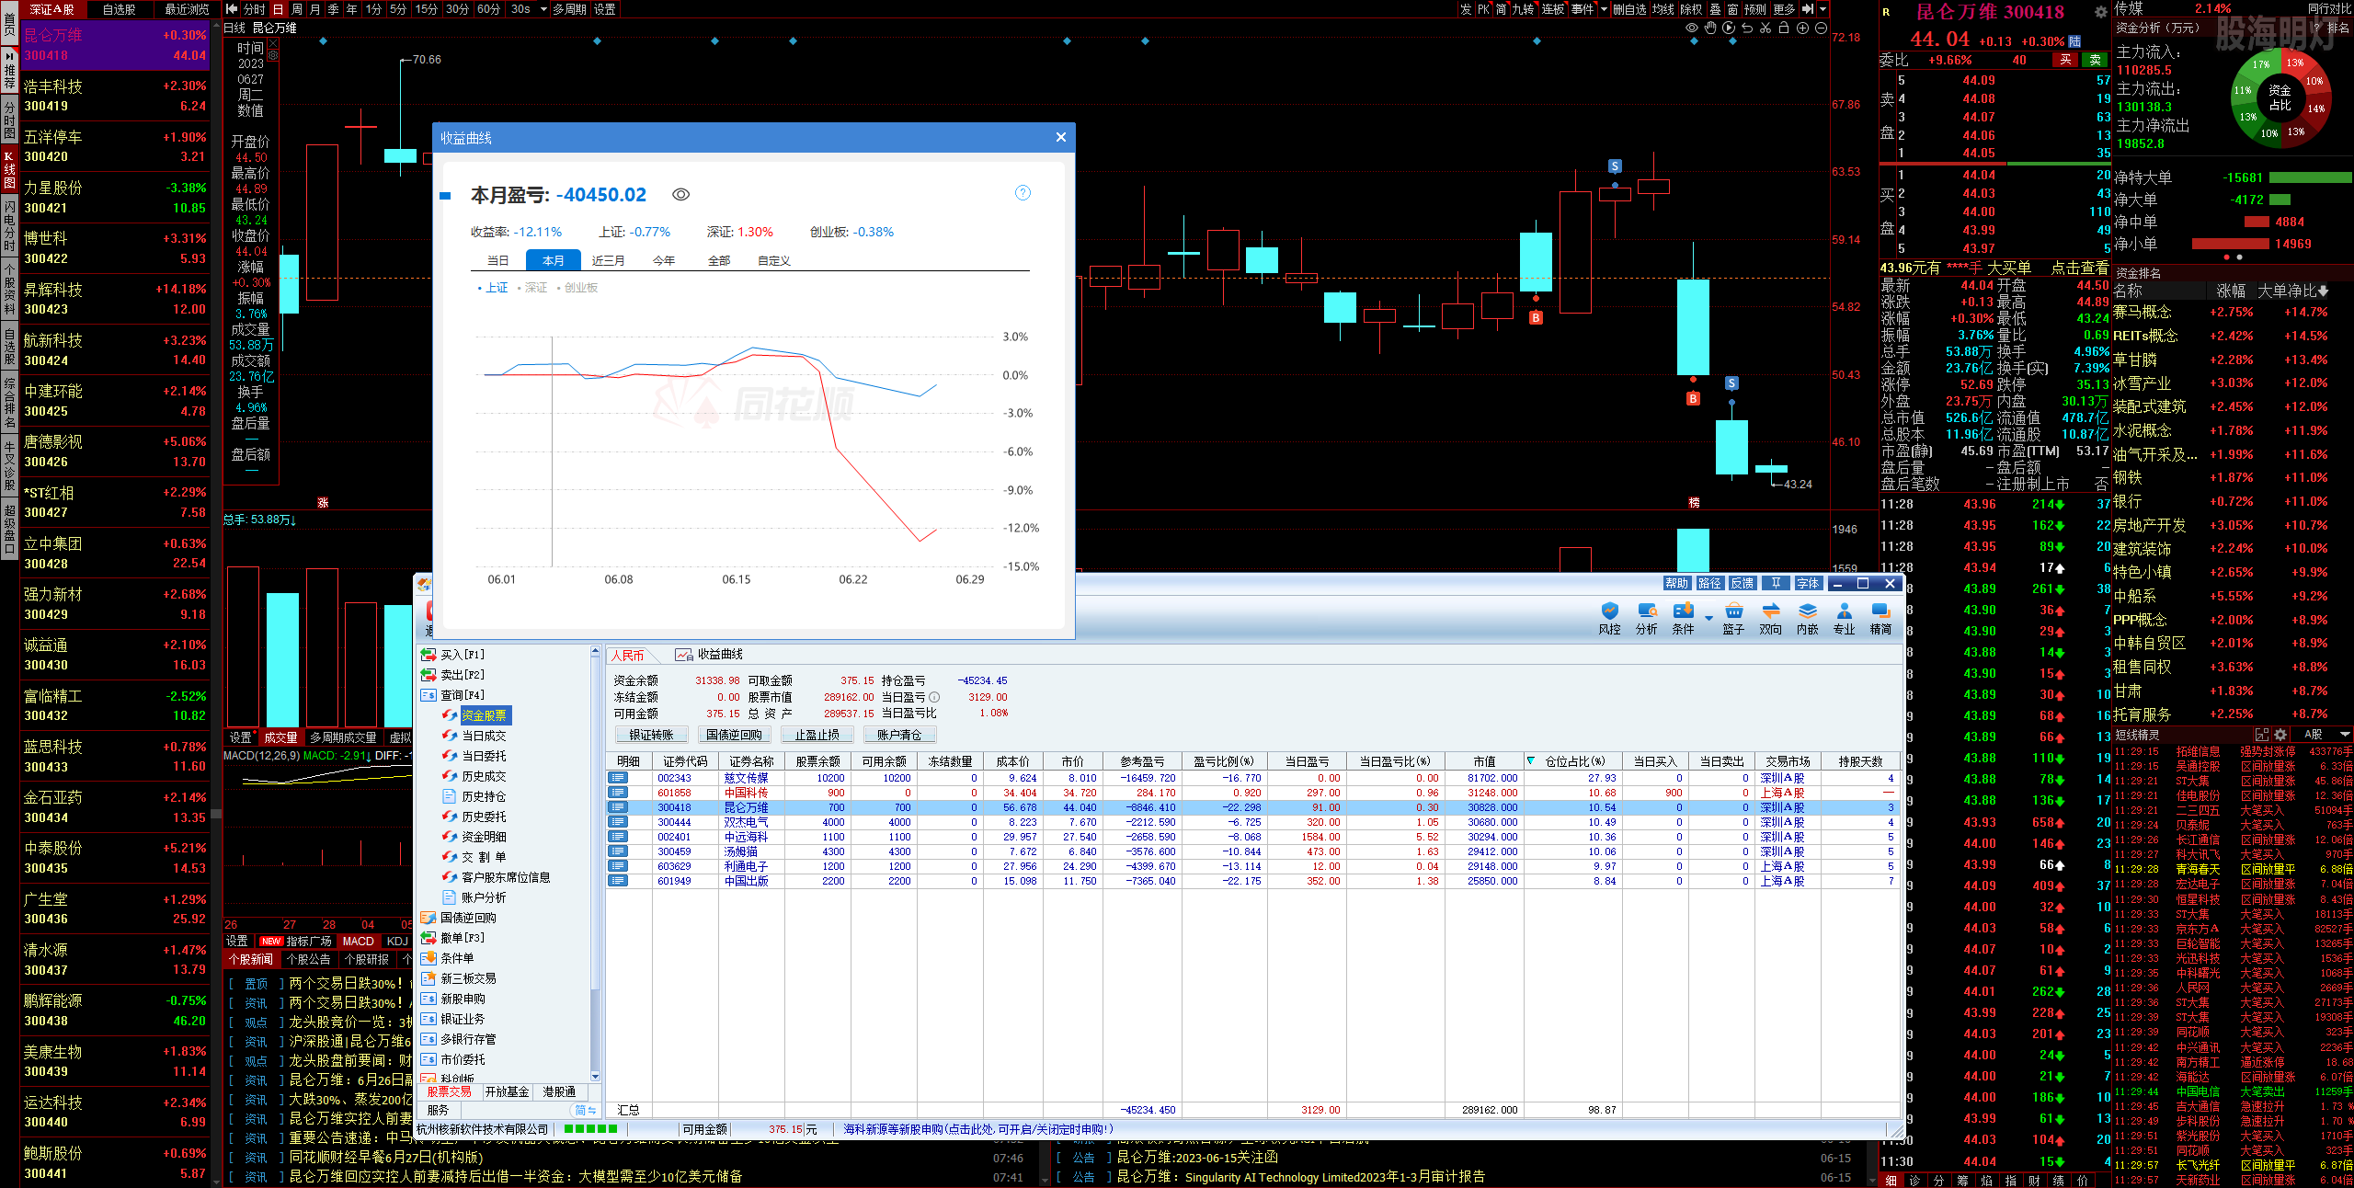This screenshot has width=2354, height=1188.
Task: Click the go-to-start arrow in period toolbar
Action: (x=232, y=9)
